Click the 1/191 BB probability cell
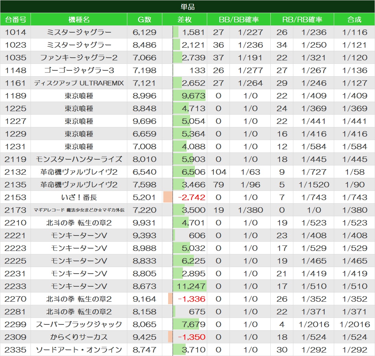Viewport: 375px width, 356px height. coord(250,58)
